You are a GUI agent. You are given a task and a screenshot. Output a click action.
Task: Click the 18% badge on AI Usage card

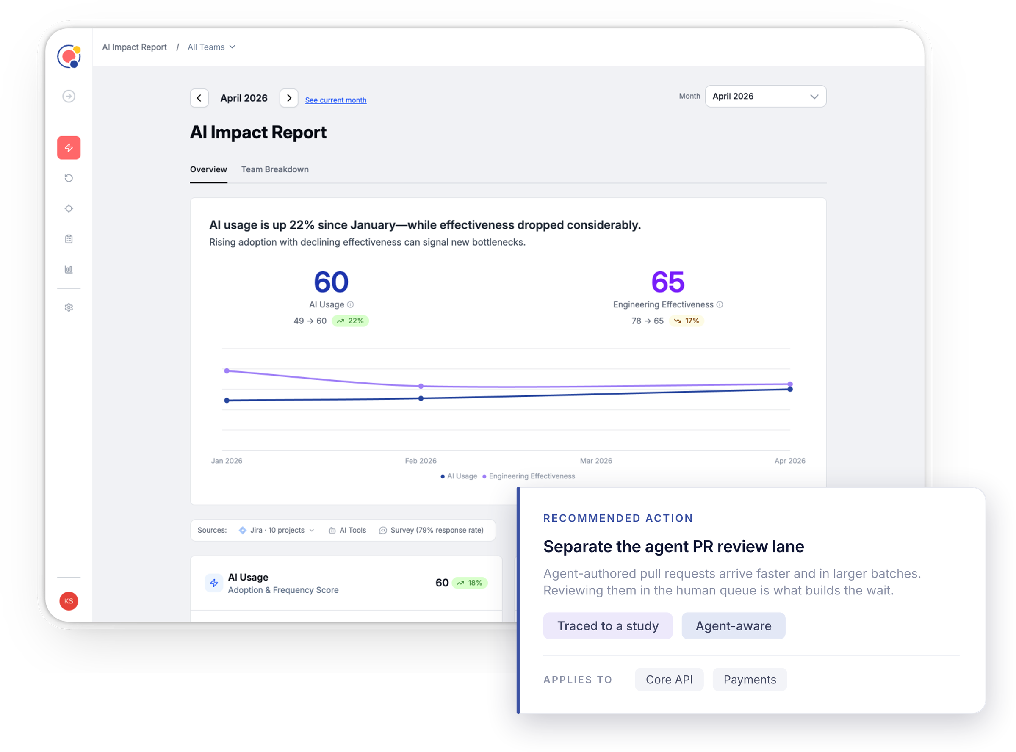[470, 583]
